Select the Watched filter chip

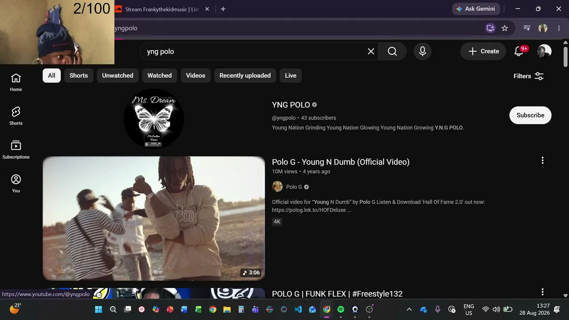[160, 76]
